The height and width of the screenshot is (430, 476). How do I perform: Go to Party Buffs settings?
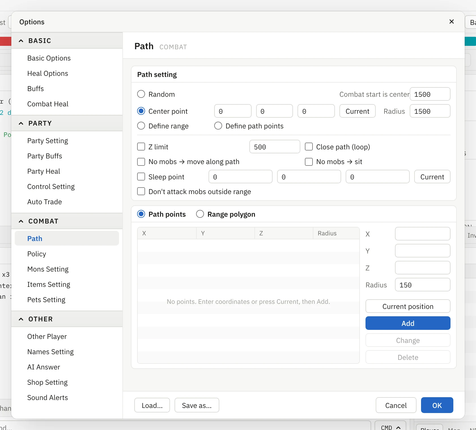67,156
